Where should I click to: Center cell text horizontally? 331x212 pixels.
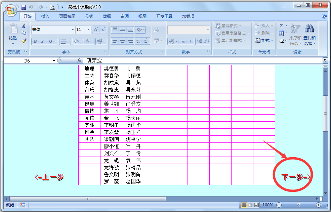pos(123,41)
